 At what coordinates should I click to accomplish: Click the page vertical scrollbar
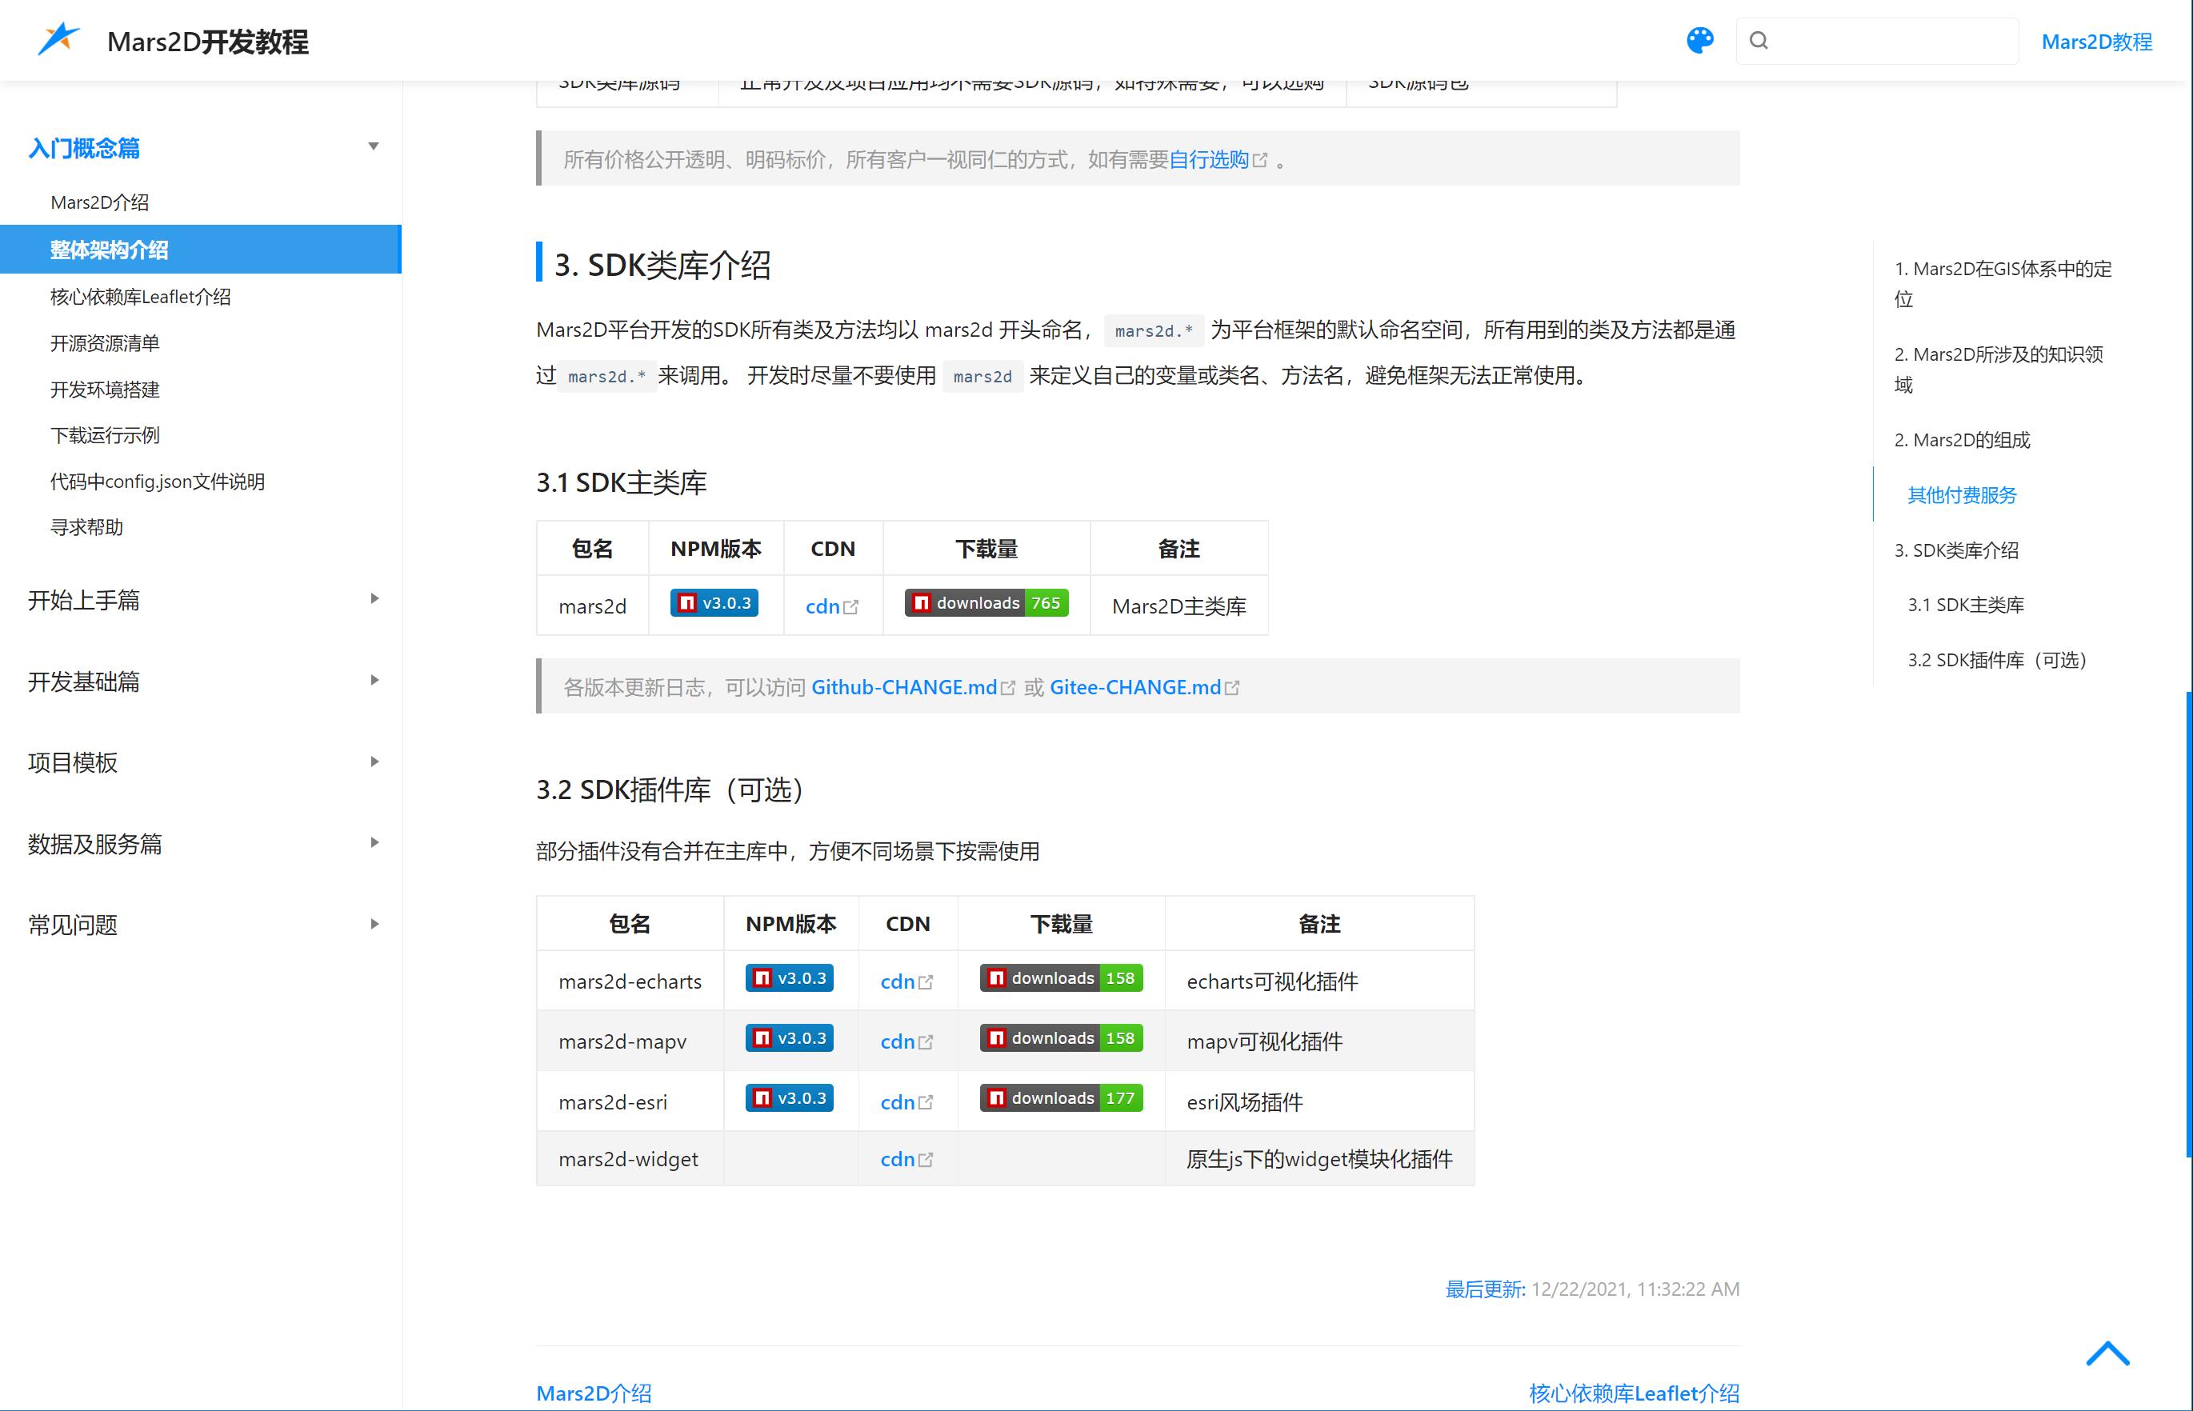[x=2188, y=924]
